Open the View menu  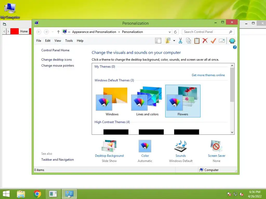click(x=58, y=41)
